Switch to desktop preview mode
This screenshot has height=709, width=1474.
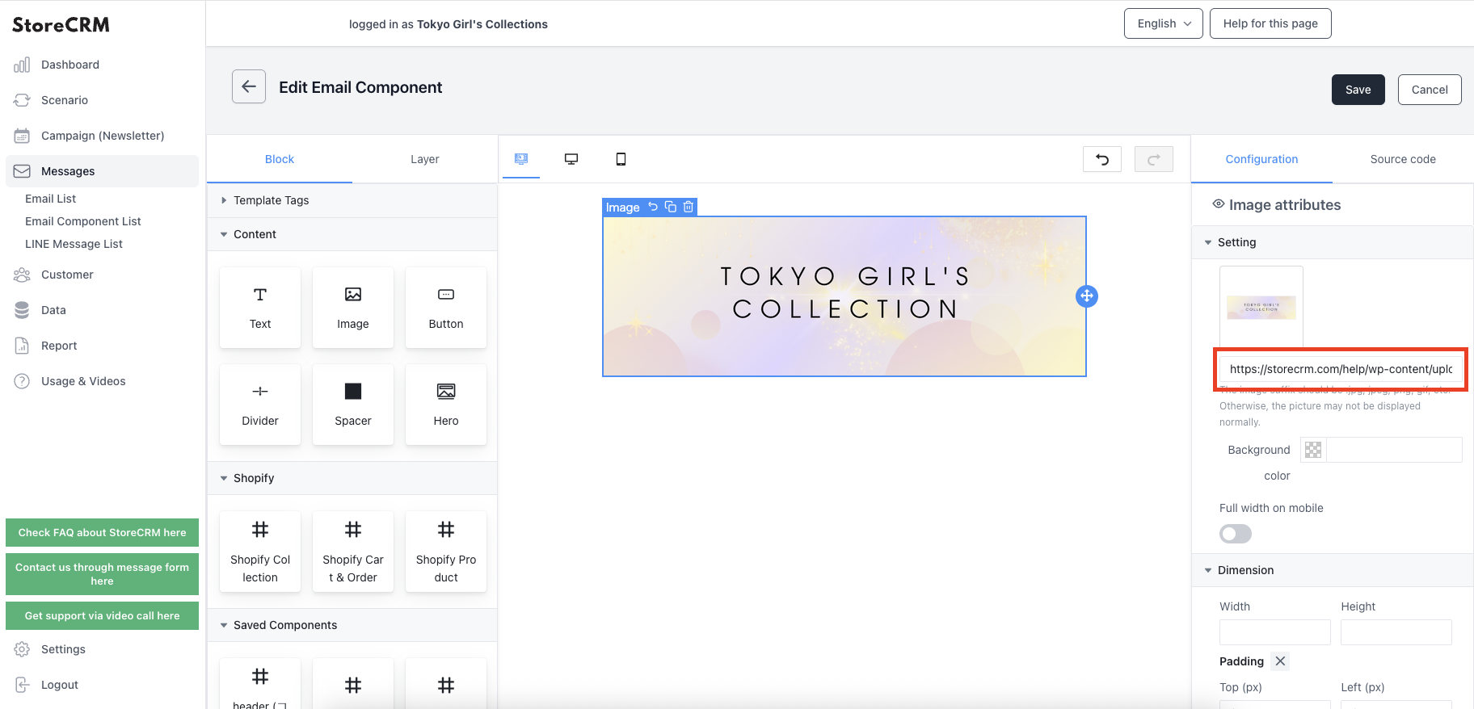(571, 159)
